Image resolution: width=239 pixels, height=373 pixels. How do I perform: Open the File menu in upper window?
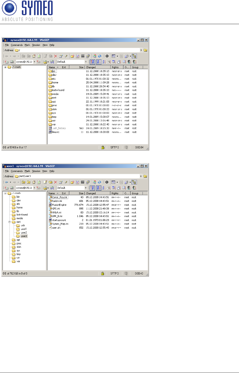point(7,45)
